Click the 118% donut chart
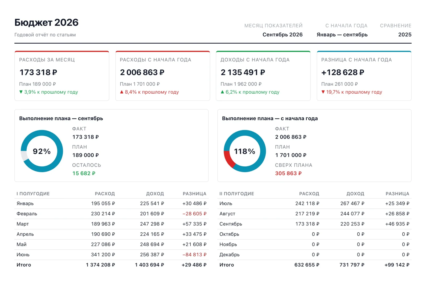This screenshot has width=426, height=301. pos(245,151)
